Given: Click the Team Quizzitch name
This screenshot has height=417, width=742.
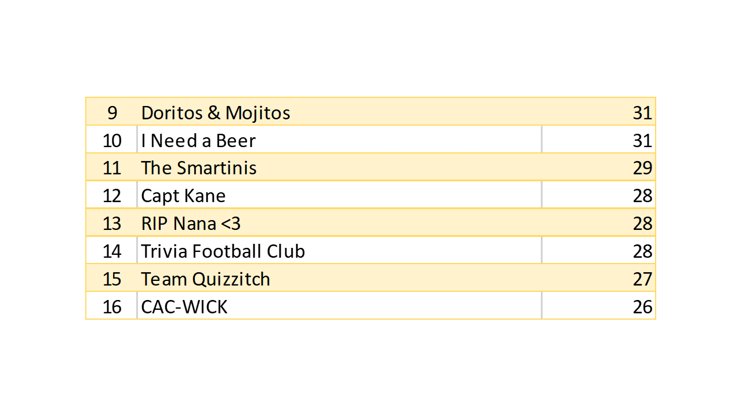Looking at the screenshot, I should click(206, 279).
